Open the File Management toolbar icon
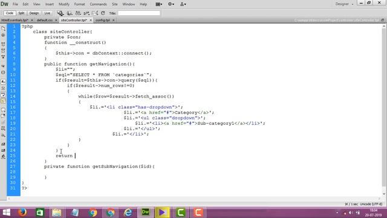The width and height of the screenshot is (387, 218). pyautogui.click(x=78, y=13)
